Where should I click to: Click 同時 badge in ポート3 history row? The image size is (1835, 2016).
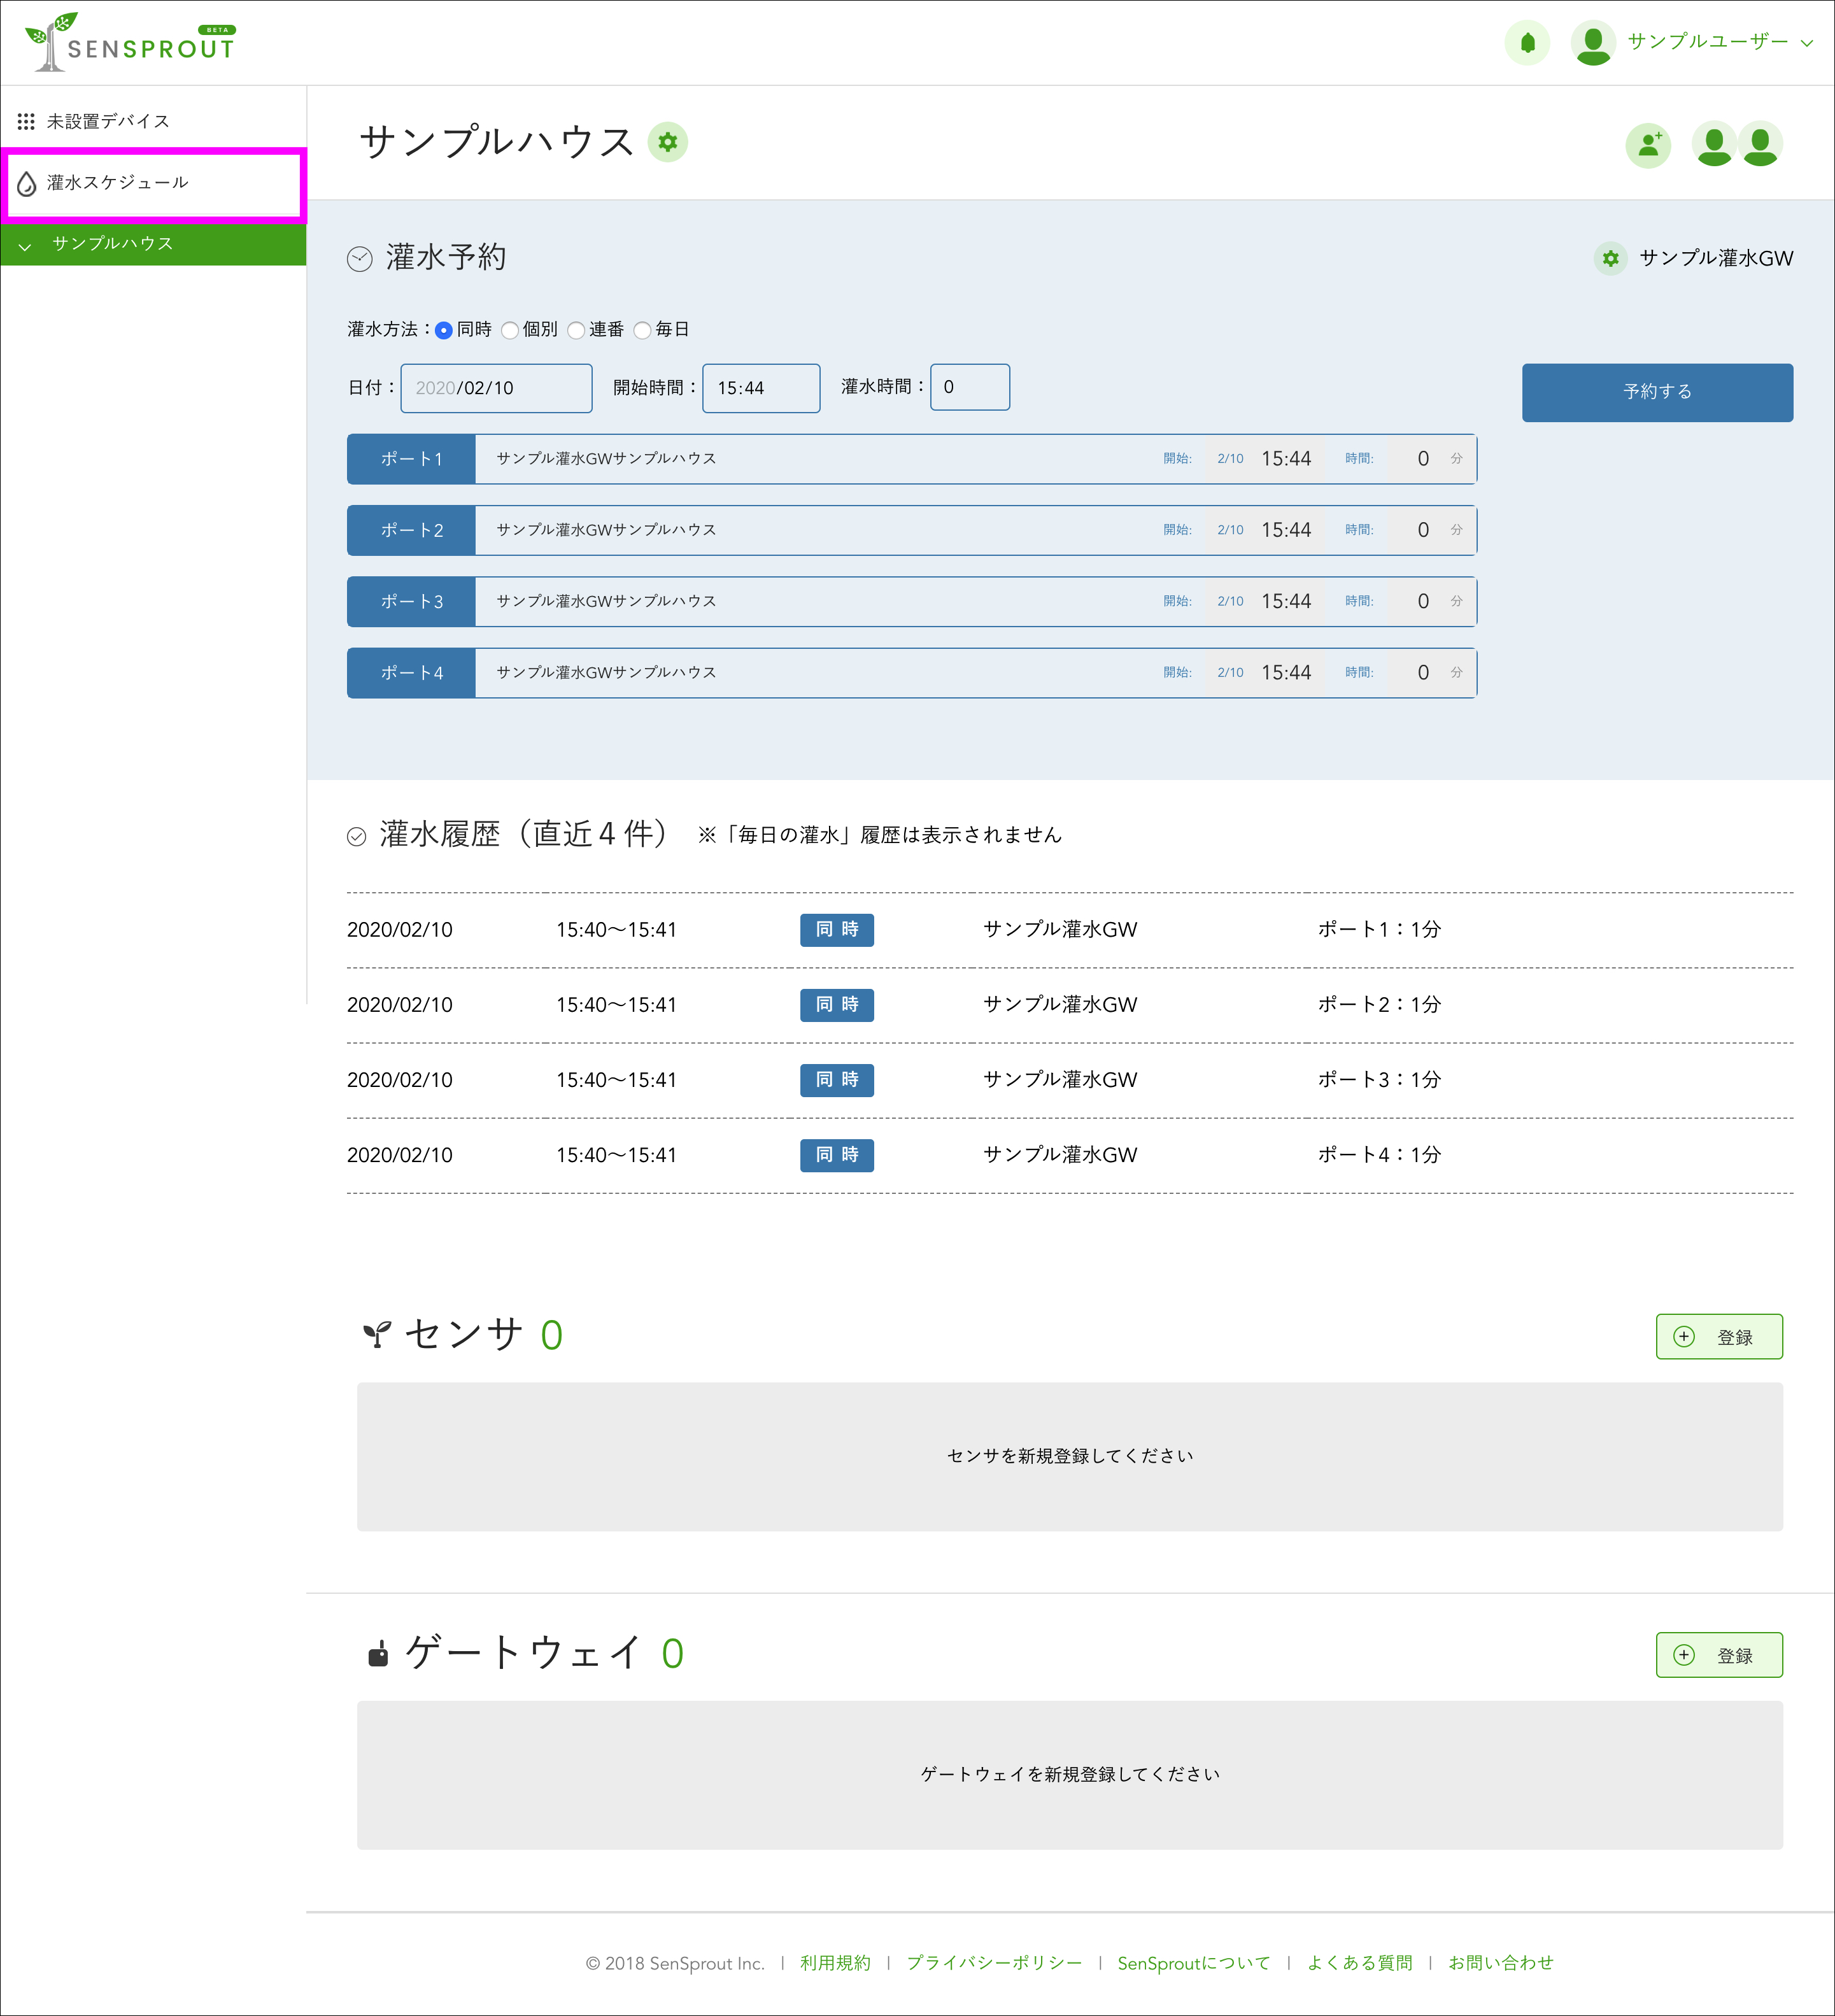(x=837, y=1080)
